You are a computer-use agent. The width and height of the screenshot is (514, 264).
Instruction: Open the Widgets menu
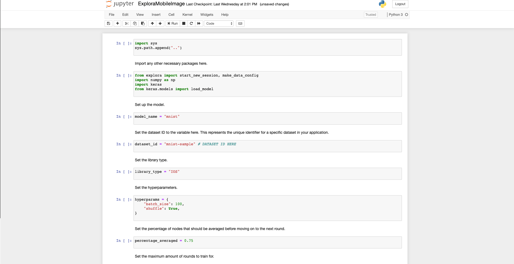(x=207, y=15)
